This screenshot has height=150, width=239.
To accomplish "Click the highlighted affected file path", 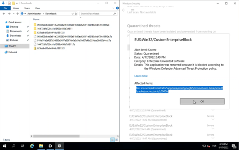I will (x=179, y=90).
